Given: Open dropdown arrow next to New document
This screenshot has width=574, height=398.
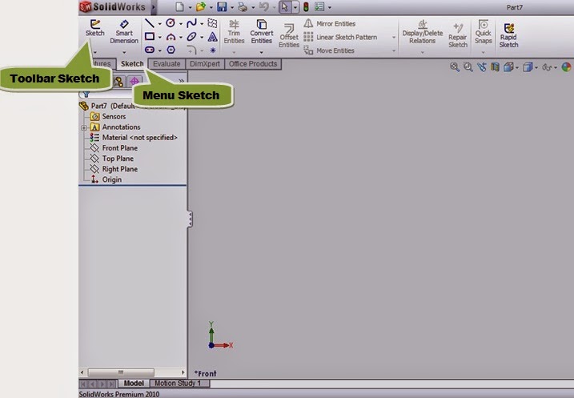Looking at the screenshot, I should (190, 7).
